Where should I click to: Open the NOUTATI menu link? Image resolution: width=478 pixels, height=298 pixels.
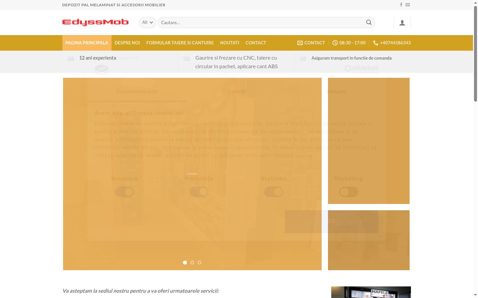click(x=229, y=43)
